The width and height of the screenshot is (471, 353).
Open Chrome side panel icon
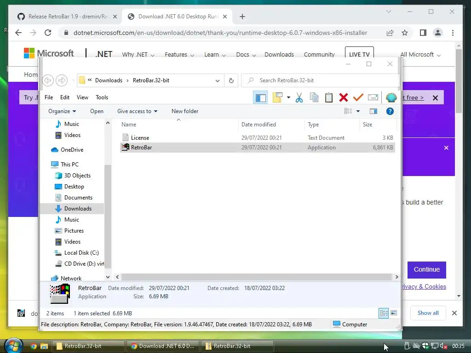pos(423,33)
